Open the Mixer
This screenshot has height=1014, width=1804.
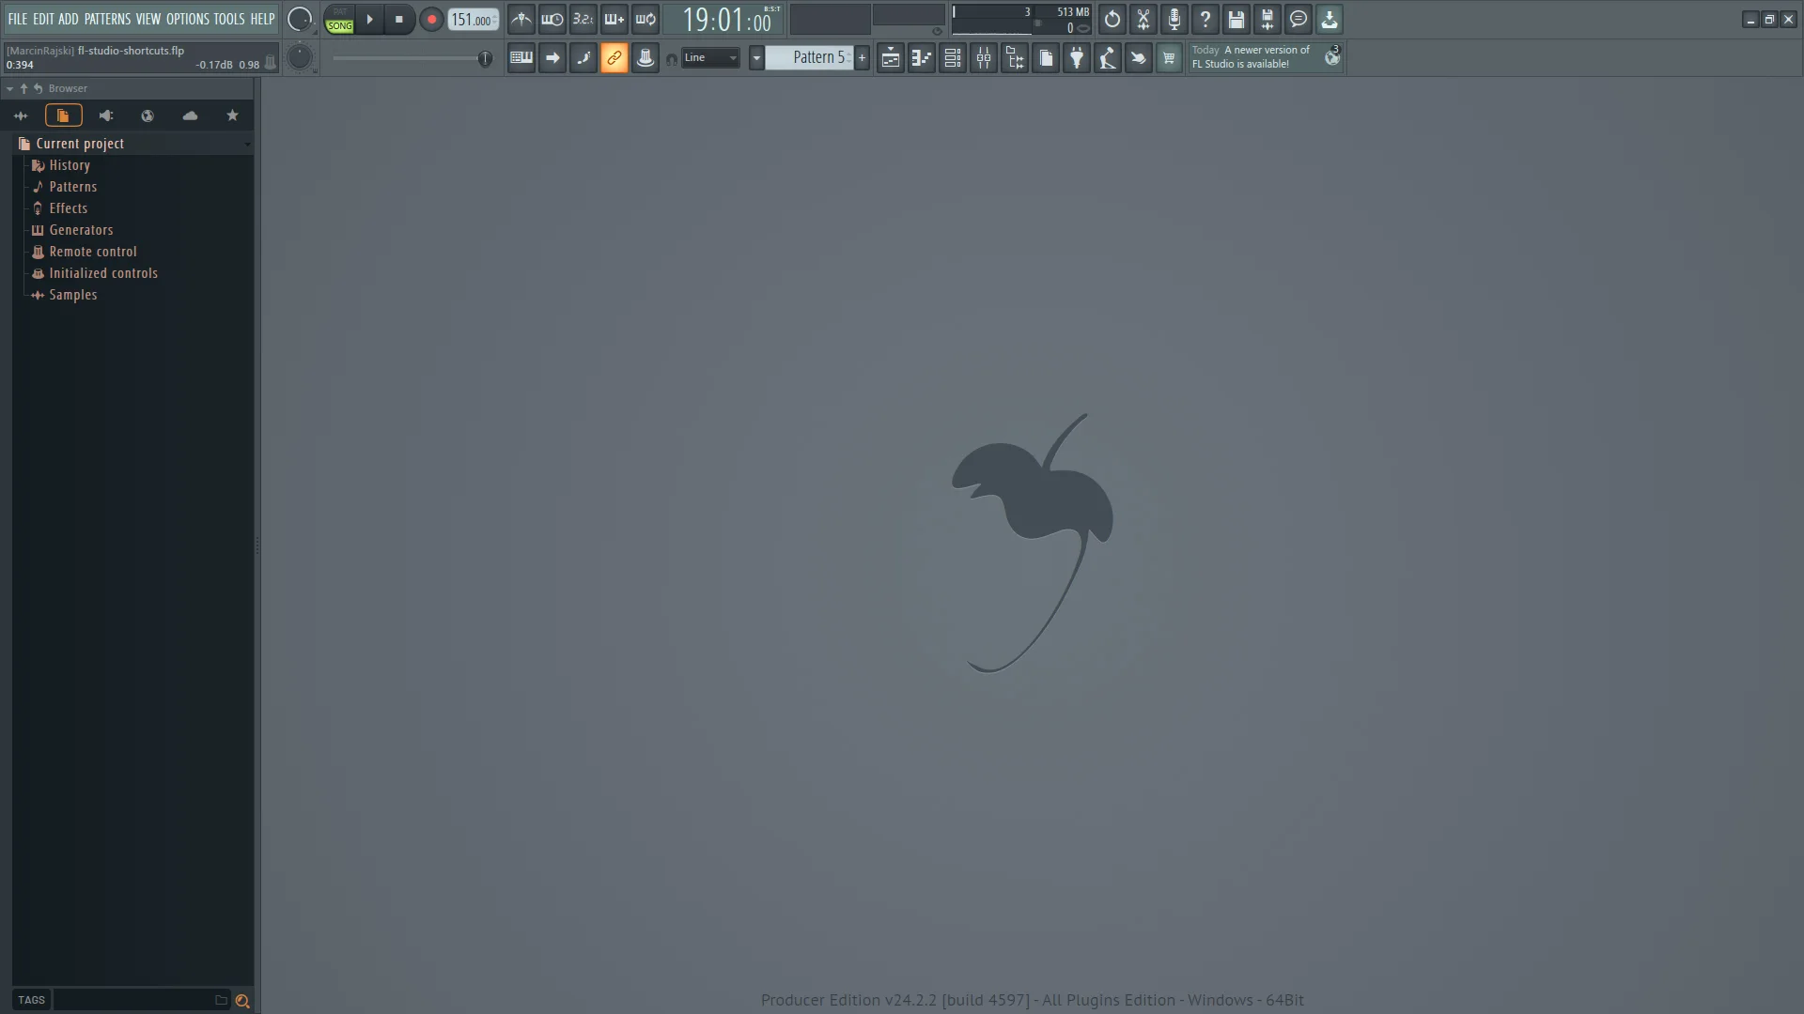click(x=984, y=57)
